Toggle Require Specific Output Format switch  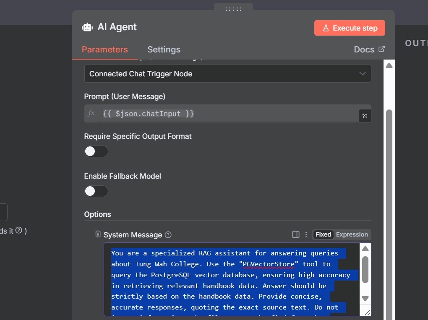click(x=96, y=151)
